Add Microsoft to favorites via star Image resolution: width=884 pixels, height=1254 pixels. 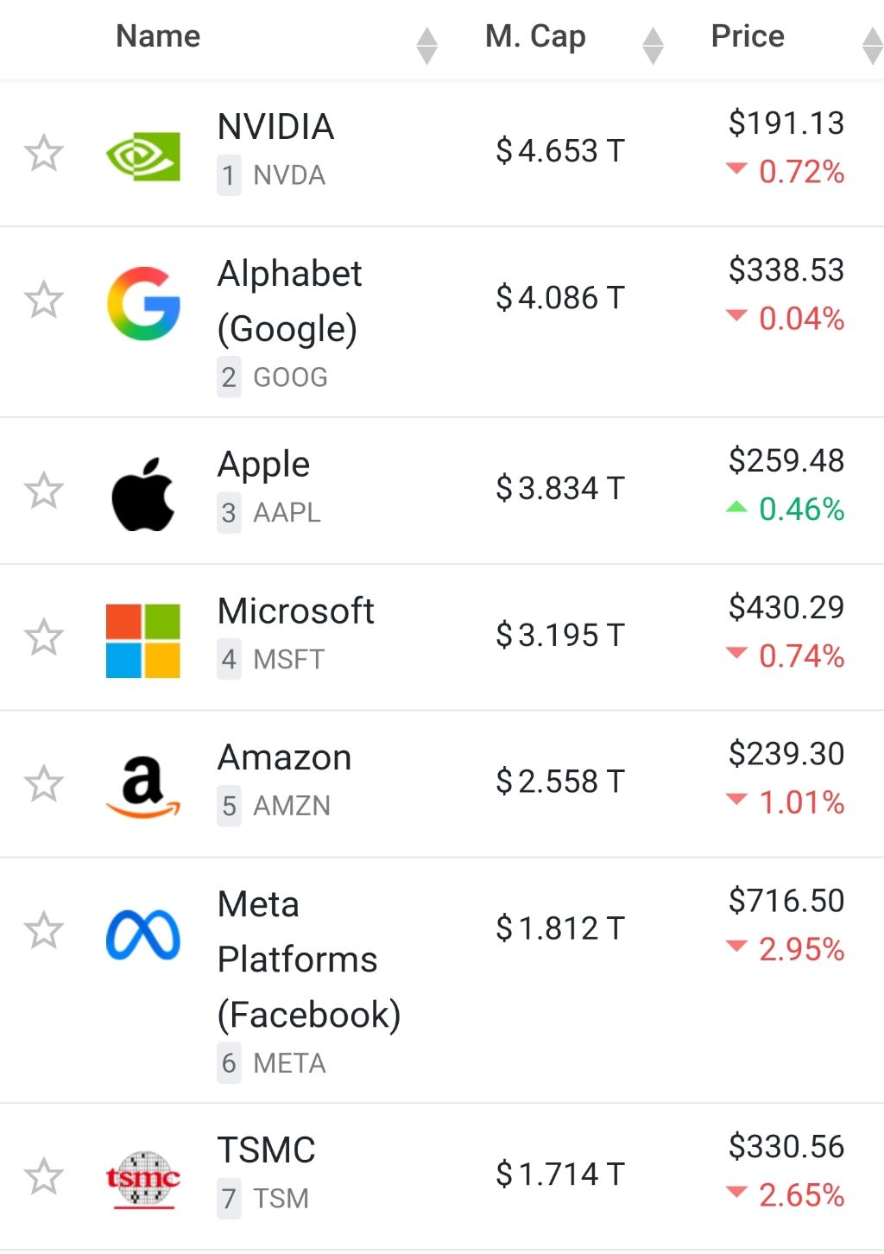click(43, 637)
